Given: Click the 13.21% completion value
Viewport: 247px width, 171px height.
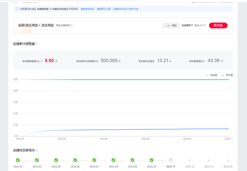Looking at the screenshot, I should [x=164, y=61].
